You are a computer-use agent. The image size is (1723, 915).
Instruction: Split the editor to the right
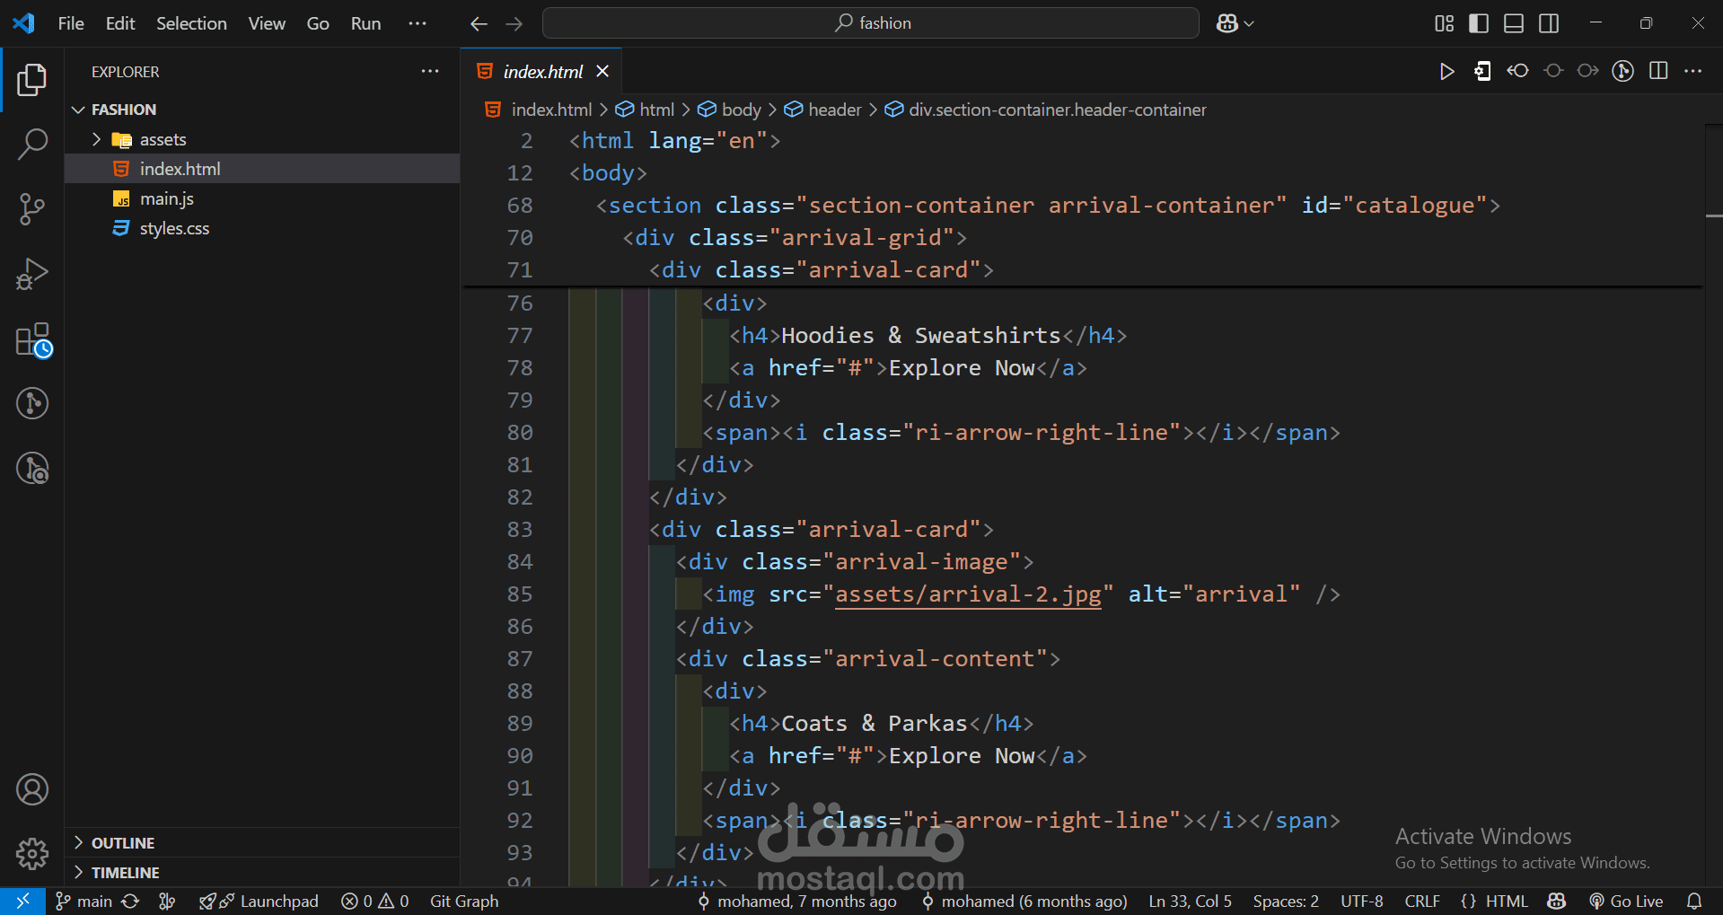click(1658, 72)
